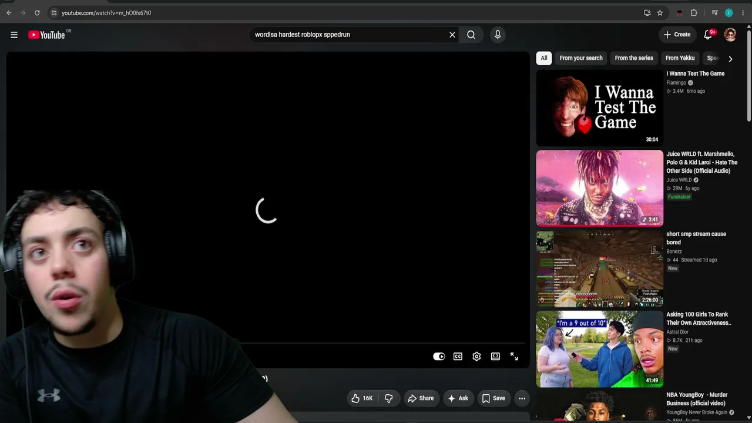Visit the Juice WRLD channel name
Viewport: 752px width, 423px height.
[679, 180]
